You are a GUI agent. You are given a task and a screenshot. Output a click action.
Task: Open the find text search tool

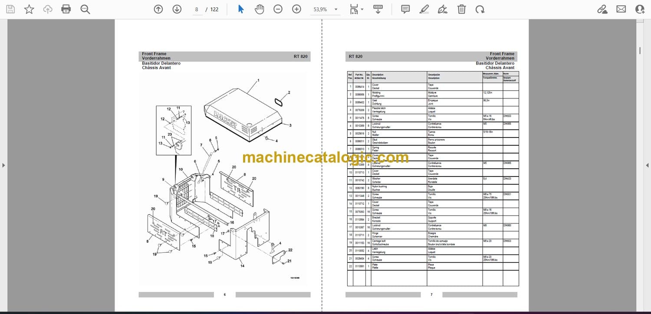tap(85, 9)
